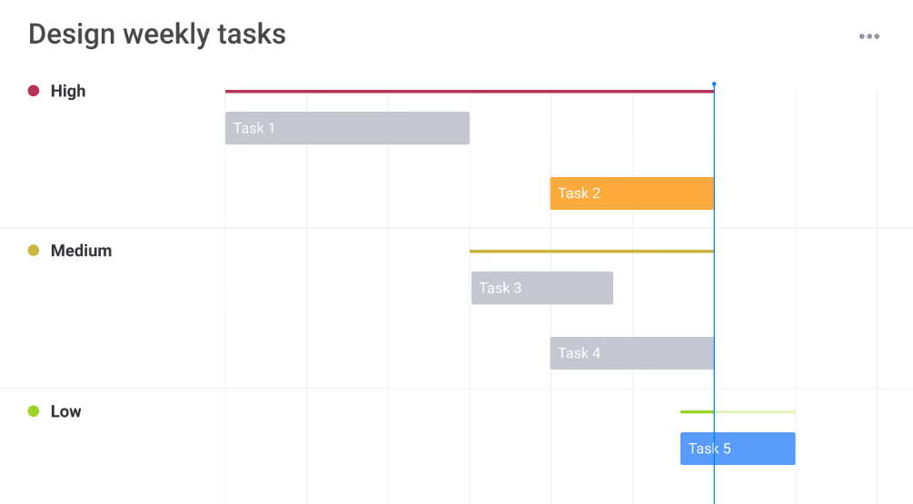Image resolution: width=913 pixels, height=504 pixels.
Task: Select the Medium group label
Action: (x=81, y=251)
